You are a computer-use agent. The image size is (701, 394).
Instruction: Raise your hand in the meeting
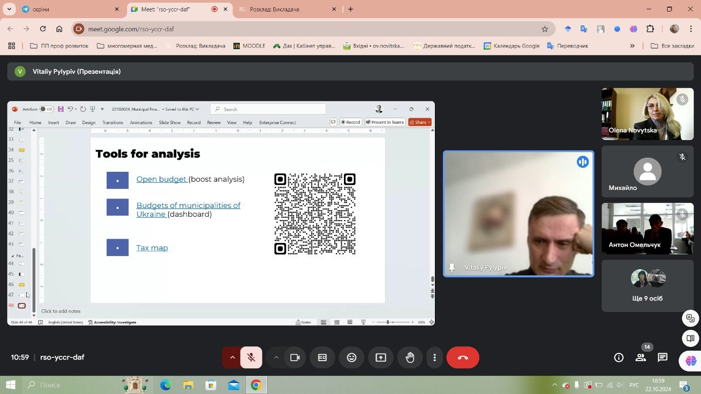[410, 357]
